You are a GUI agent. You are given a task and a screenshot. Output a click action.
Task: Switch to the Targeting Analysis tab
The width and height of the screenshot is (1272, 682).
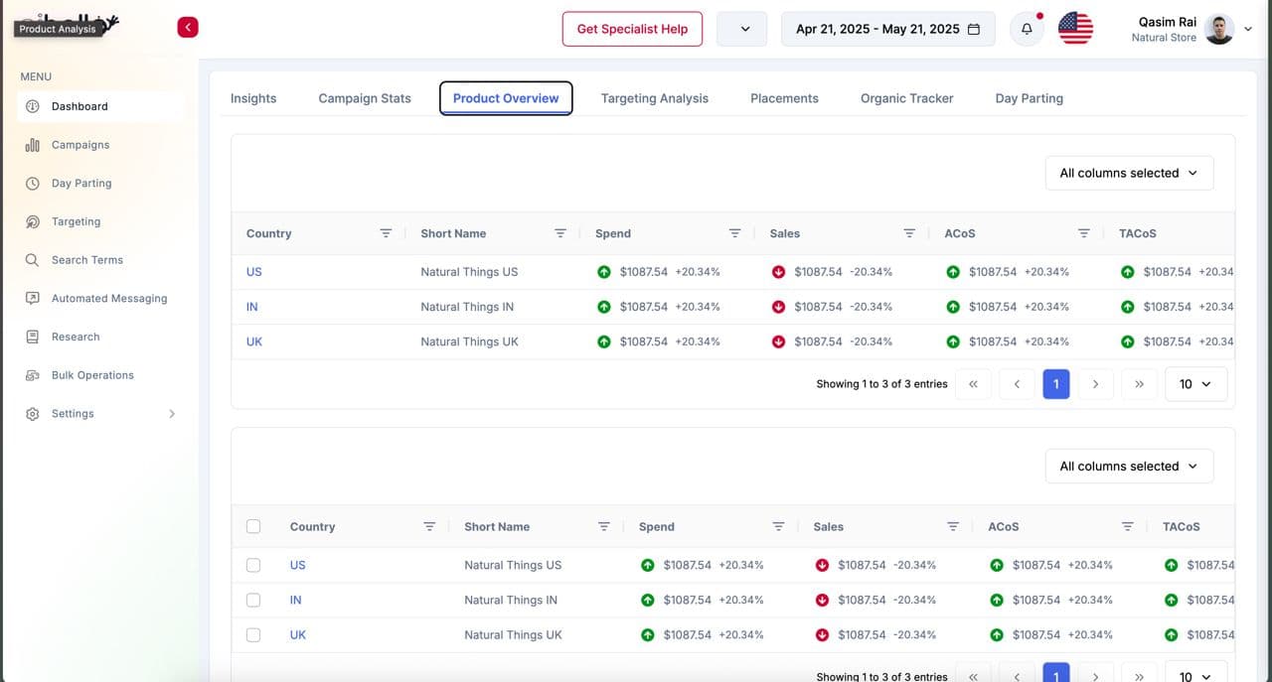[x=655, y=98]
